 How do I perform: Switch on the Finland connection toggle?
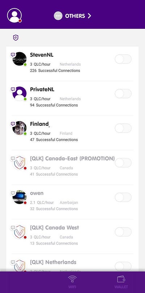coord(123,128)
